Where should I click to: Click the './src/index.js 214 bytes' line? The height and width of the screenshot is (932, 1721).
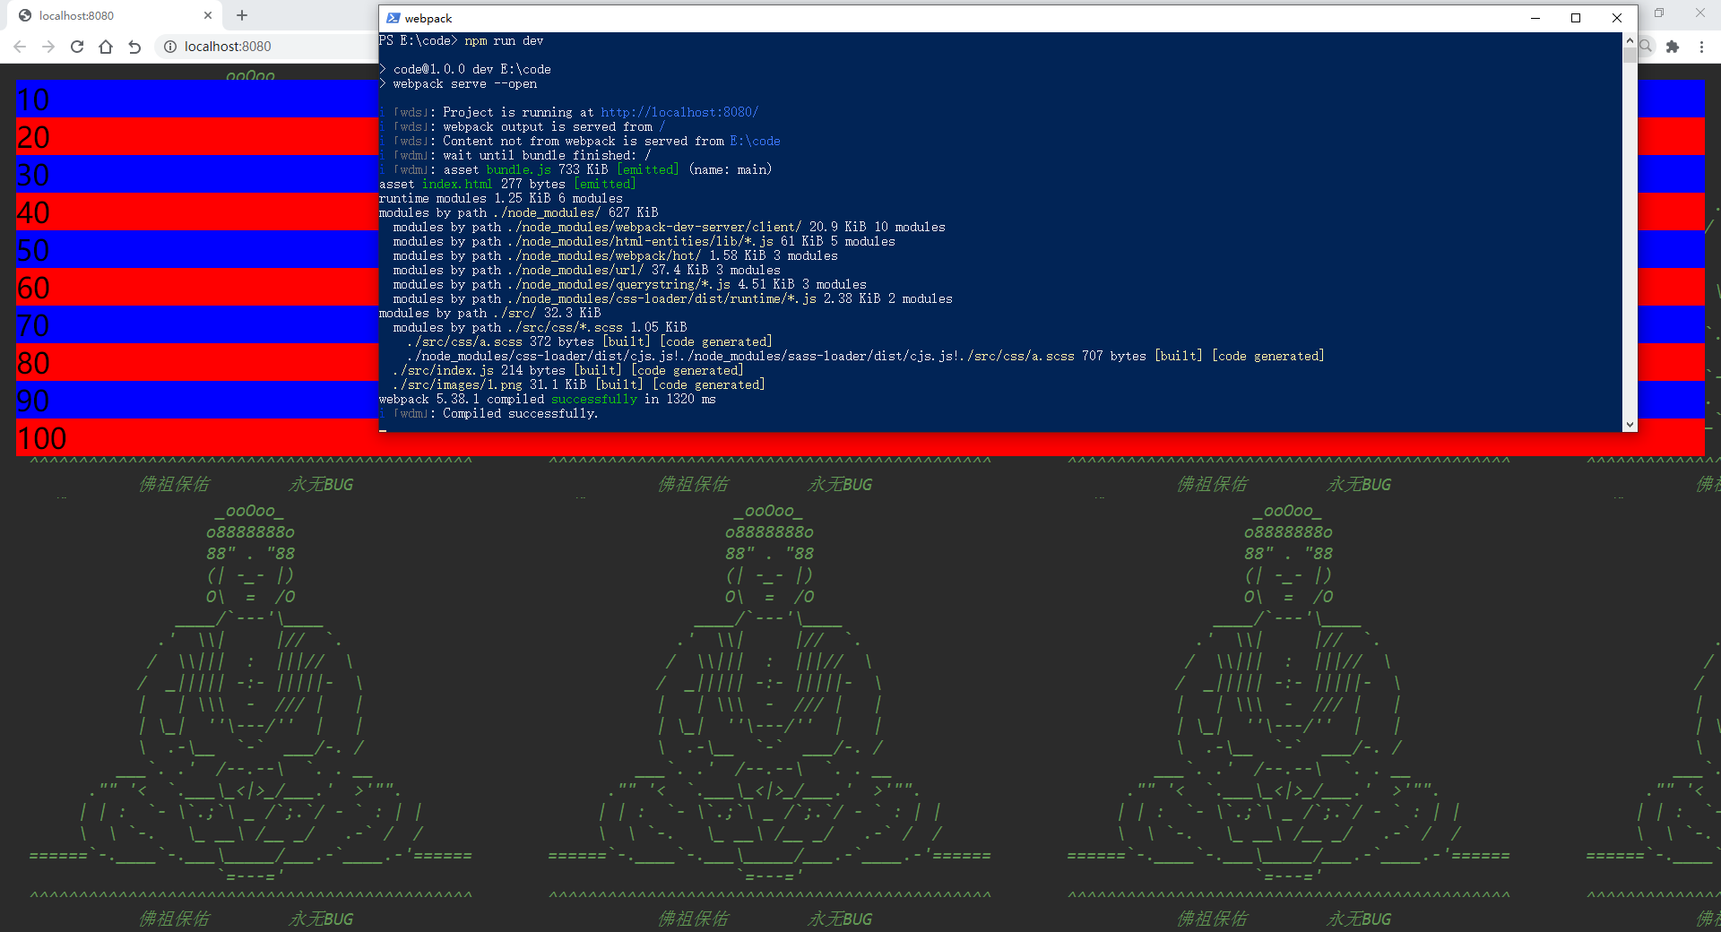pyautogui.click(x=568, y=370)
